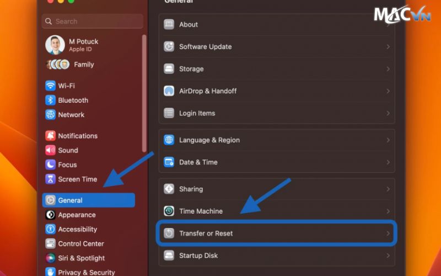This screenshot has width=441, height=276.
Task: Click the Family member avatars
Action: (58, 65)
